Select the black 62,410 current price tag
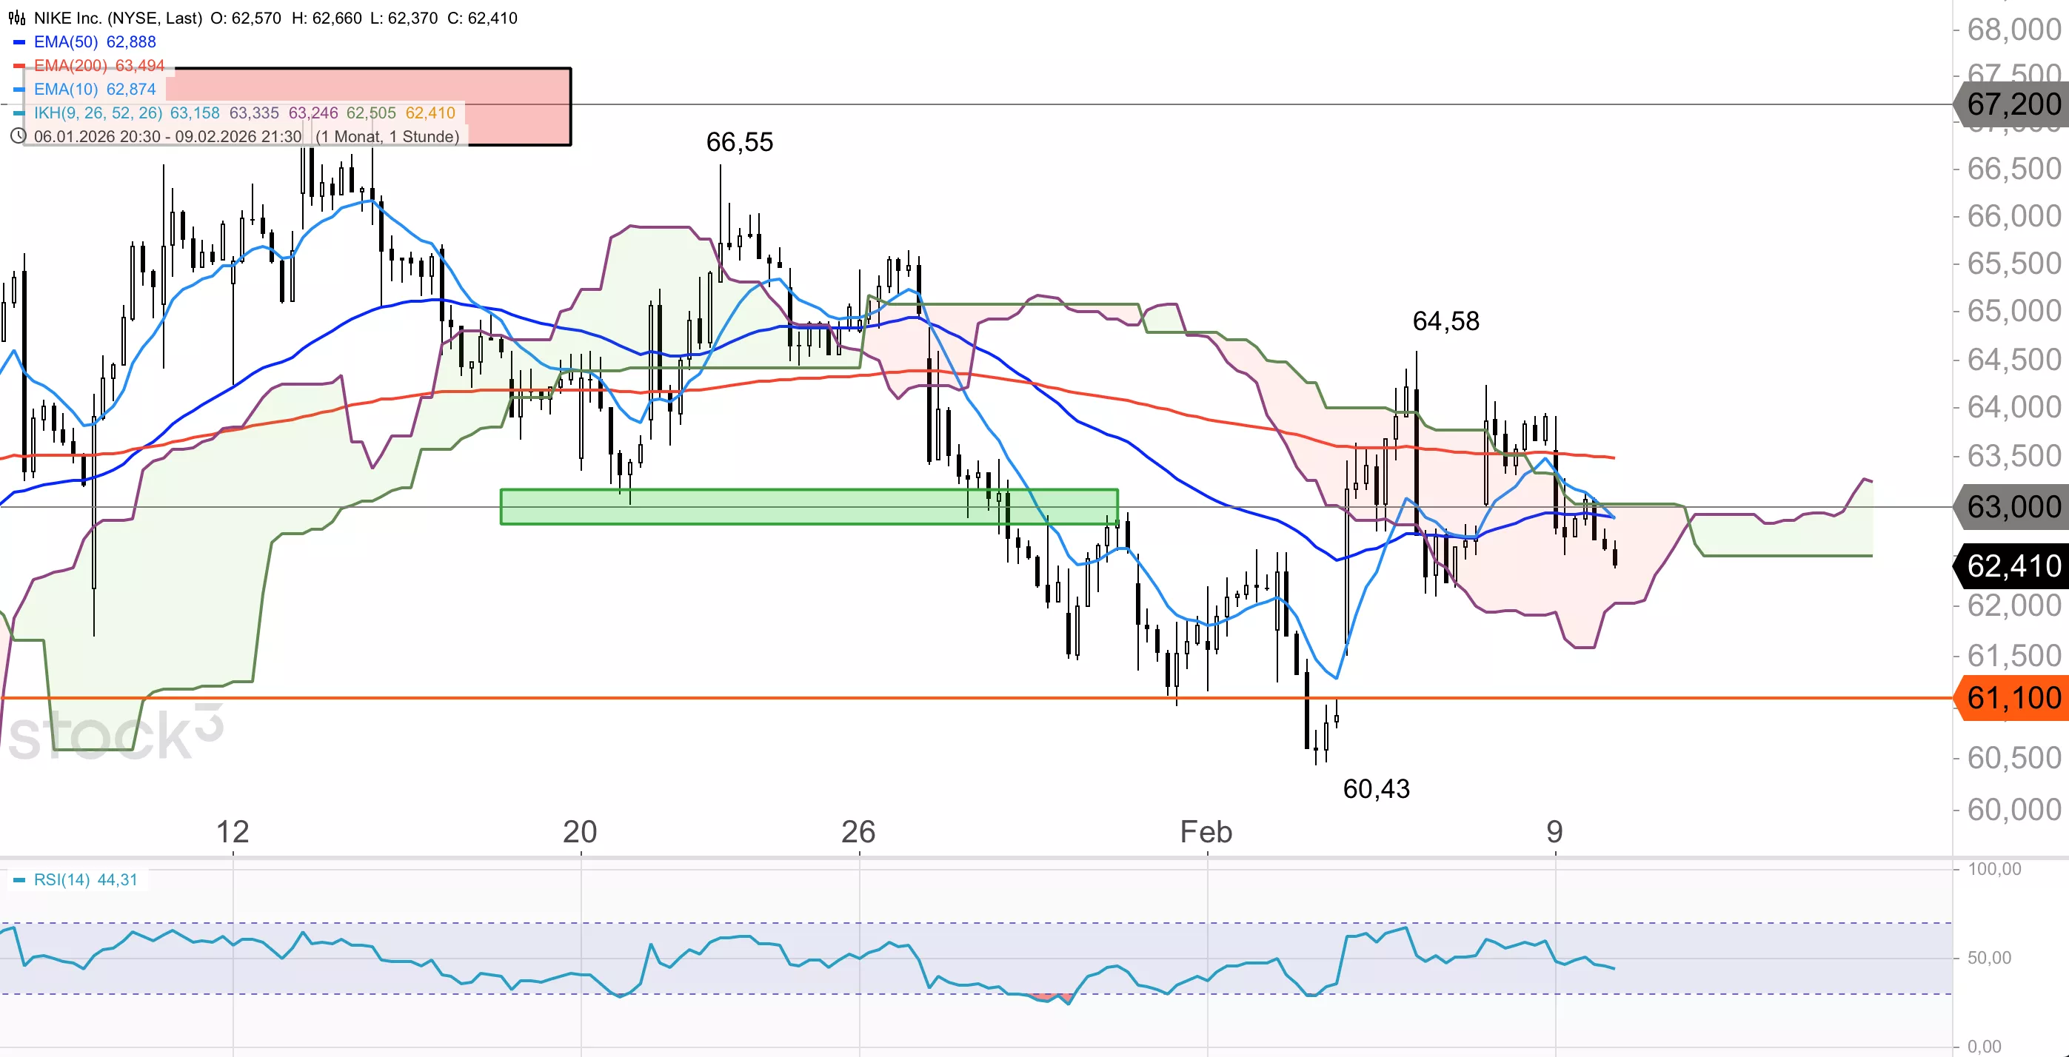Image resolution: width=2069 pixels, height=1057 pixels. (2013, 566)
